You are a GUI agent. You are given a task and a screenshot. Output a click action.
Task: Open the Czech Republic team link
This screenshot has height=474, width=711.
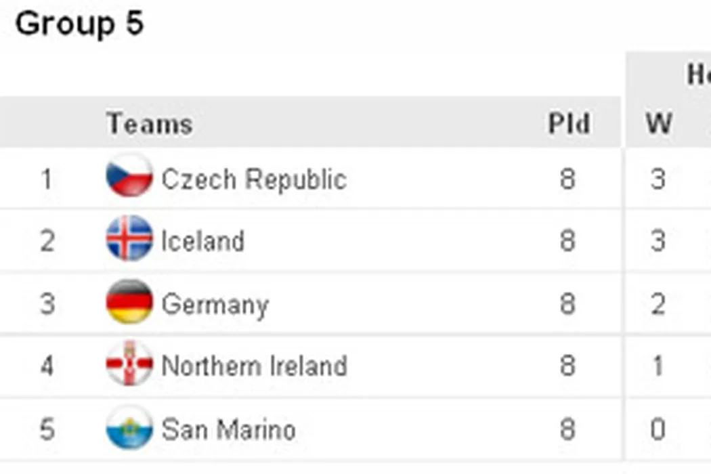254,179
